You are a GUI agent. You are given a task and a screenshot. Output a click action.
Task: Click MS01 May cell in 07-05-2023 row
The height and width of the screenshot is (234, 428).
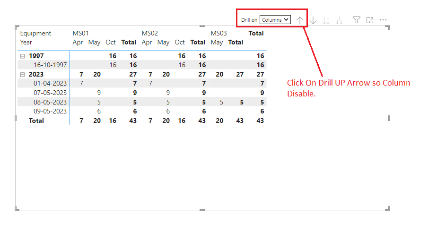coord(99,93)
